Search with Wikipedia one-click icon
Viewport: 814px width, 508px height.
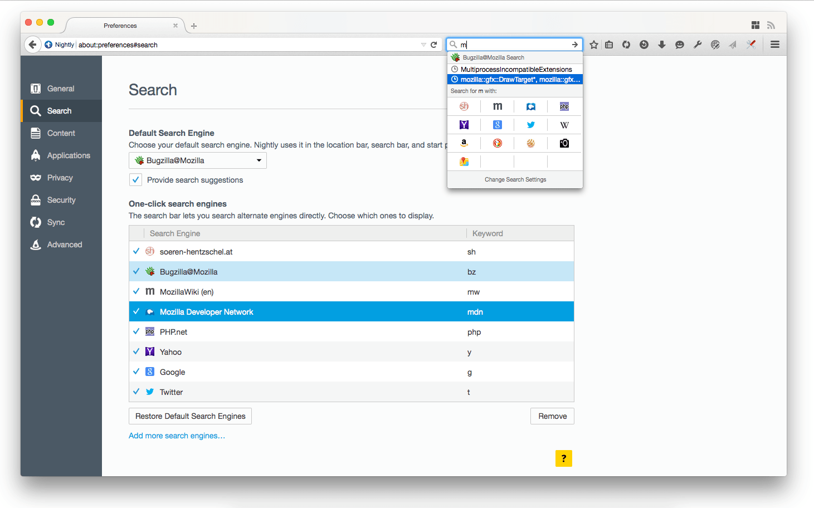(564, 125)
